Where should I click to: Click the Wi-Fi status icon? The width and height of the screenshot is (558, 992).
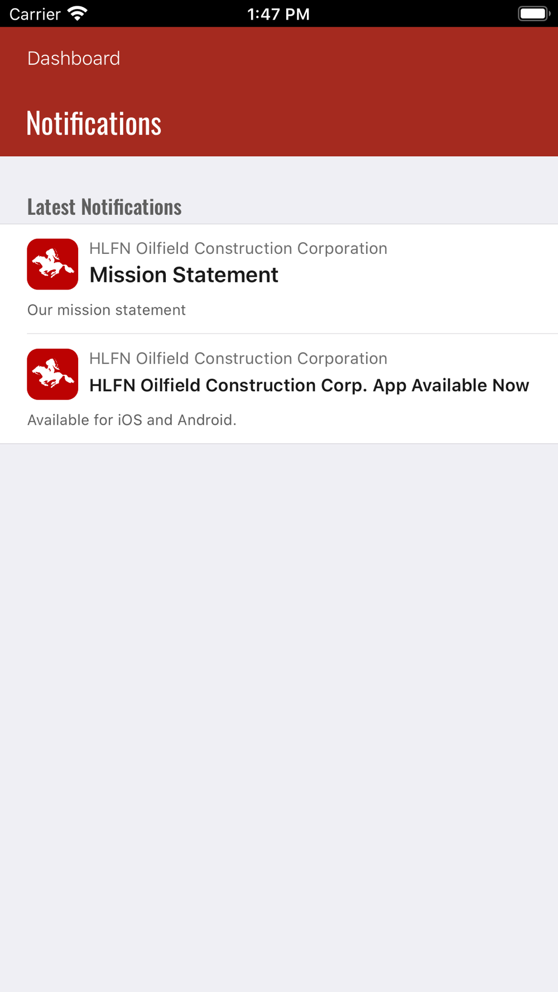click(77, 13)
